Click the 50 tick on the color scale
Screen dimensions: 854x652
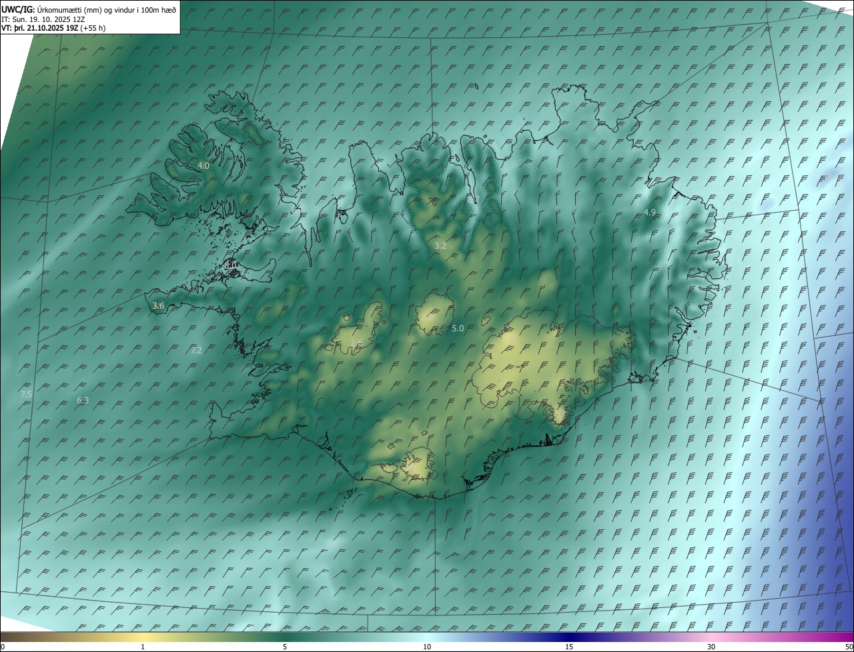849,647
